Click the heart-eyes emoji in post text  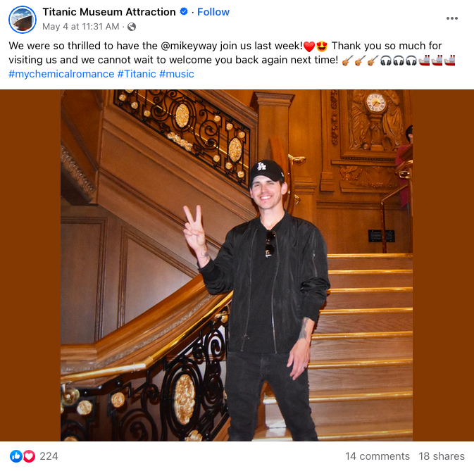pos(322,46)
